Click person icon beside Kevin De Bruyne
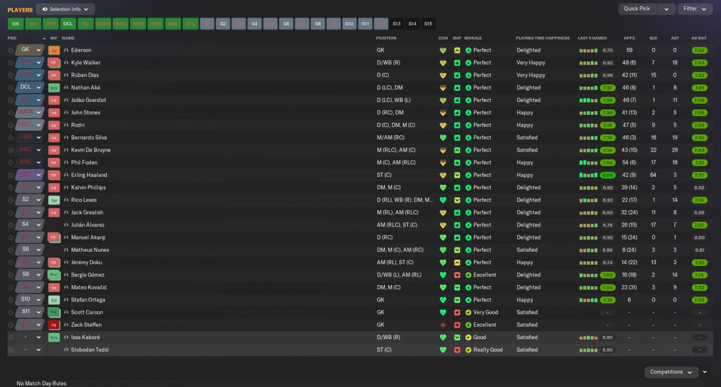Screen dimensions: 721x387 coord(66,150)
